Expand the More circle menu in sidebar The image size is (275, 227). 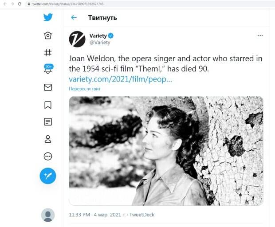(x=48, y=156)
